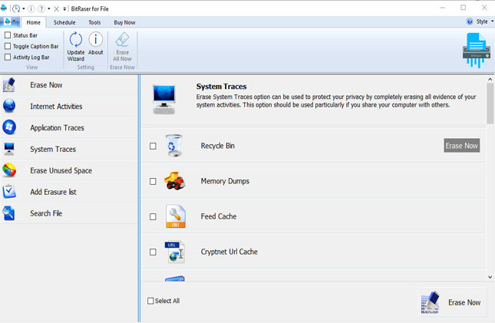Image resolution: width=495 pixels, height=323 pixels.
Task: Click the System Traces heading text
Action: [221, 86]
